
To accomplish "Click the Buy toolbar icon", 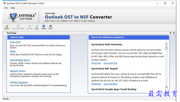I will (x=37, y=27).
